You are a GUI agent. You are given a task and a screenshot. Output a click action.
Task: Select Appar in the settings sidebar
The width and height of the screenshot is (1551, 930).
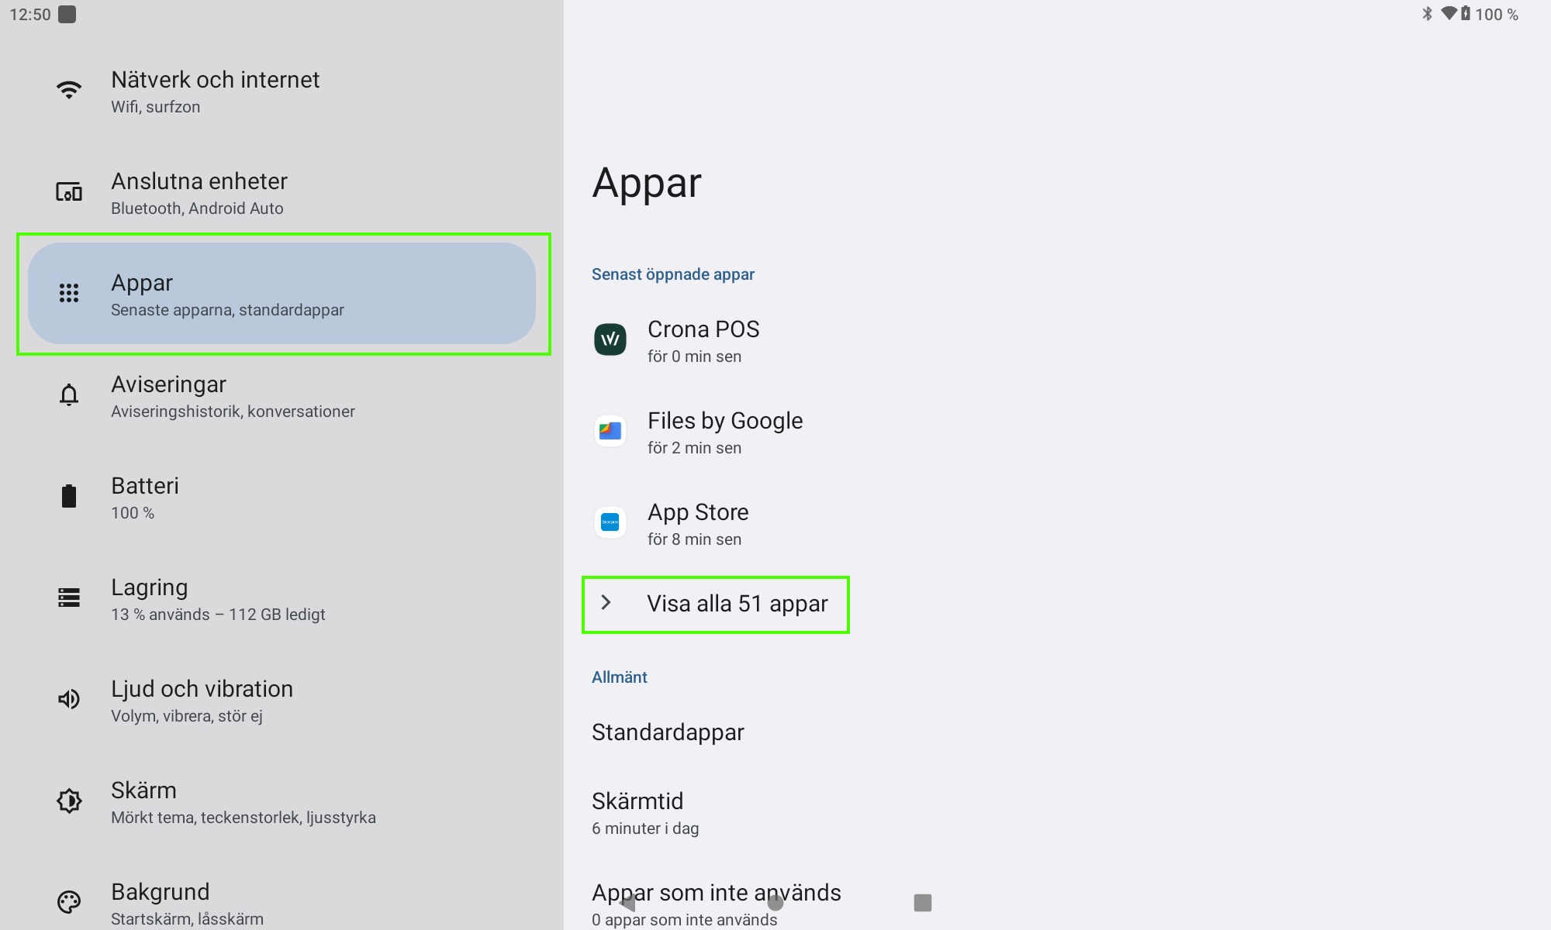[282, 294]
